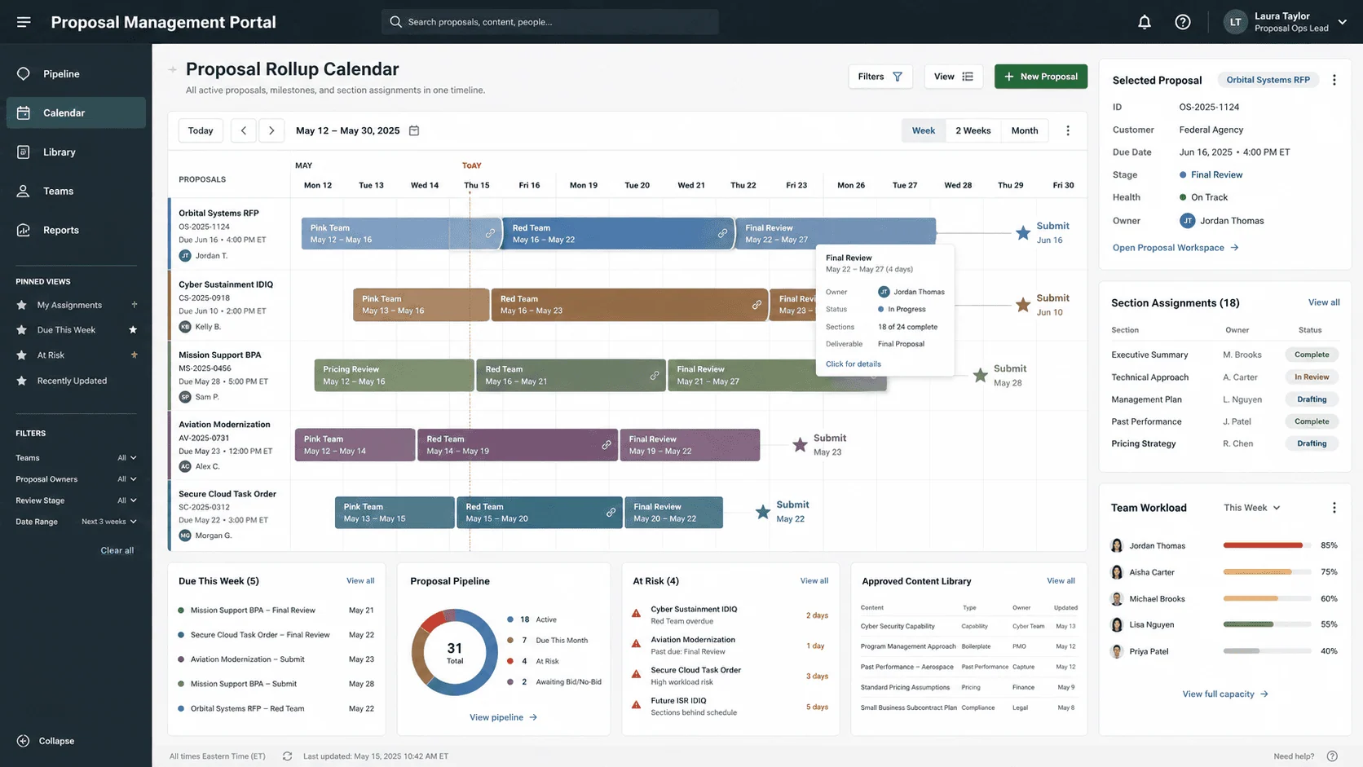Click Jordan Thomas workload bar
Screen dimensions: 1363x767
click(1267, 545)
